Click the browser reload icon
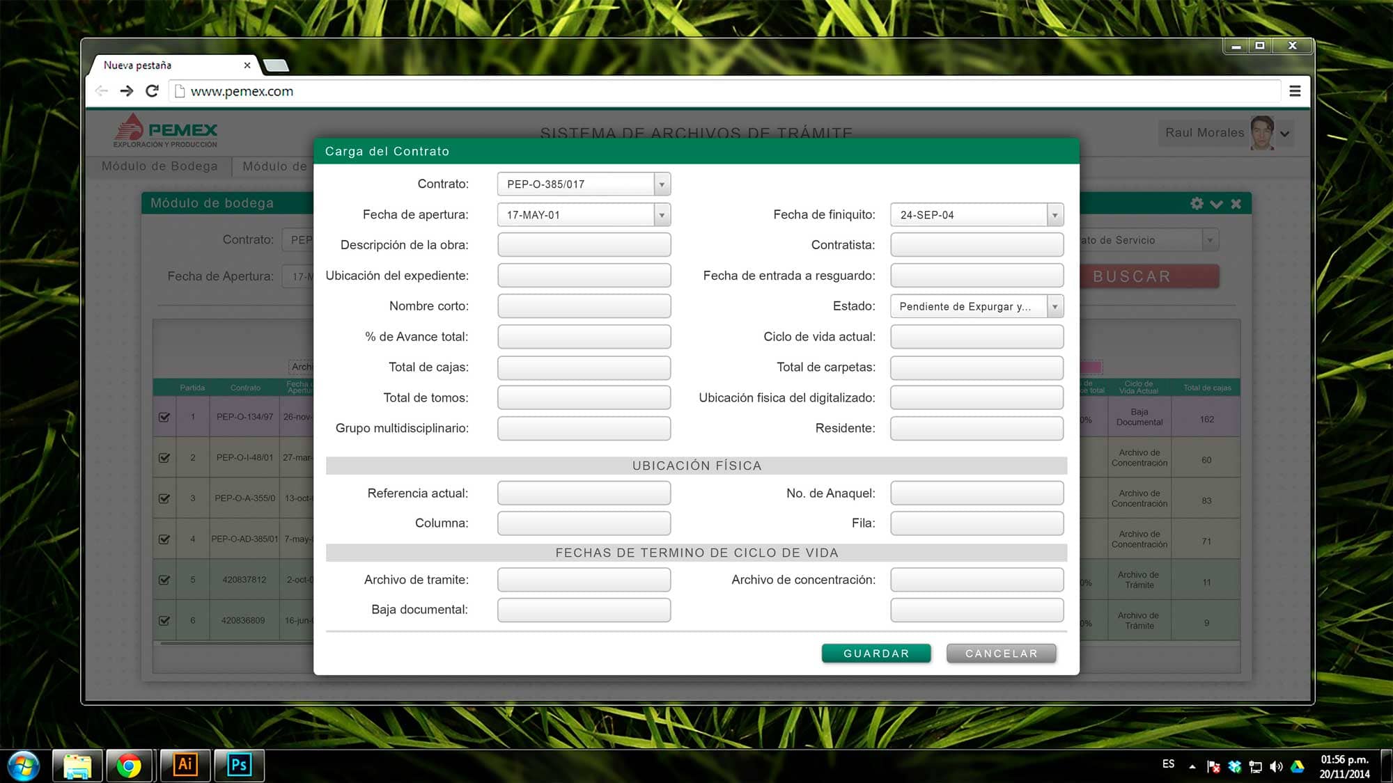This screenshot has height=783, width=1393. click(152, 91)
